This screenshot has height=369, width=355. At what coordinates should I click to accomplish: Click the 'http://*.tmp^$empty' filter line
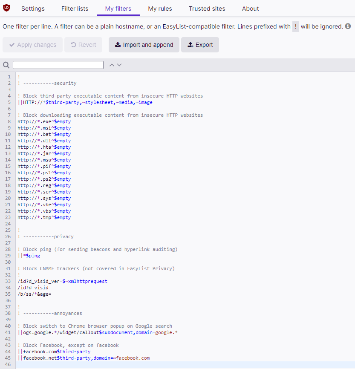(44, 217)
